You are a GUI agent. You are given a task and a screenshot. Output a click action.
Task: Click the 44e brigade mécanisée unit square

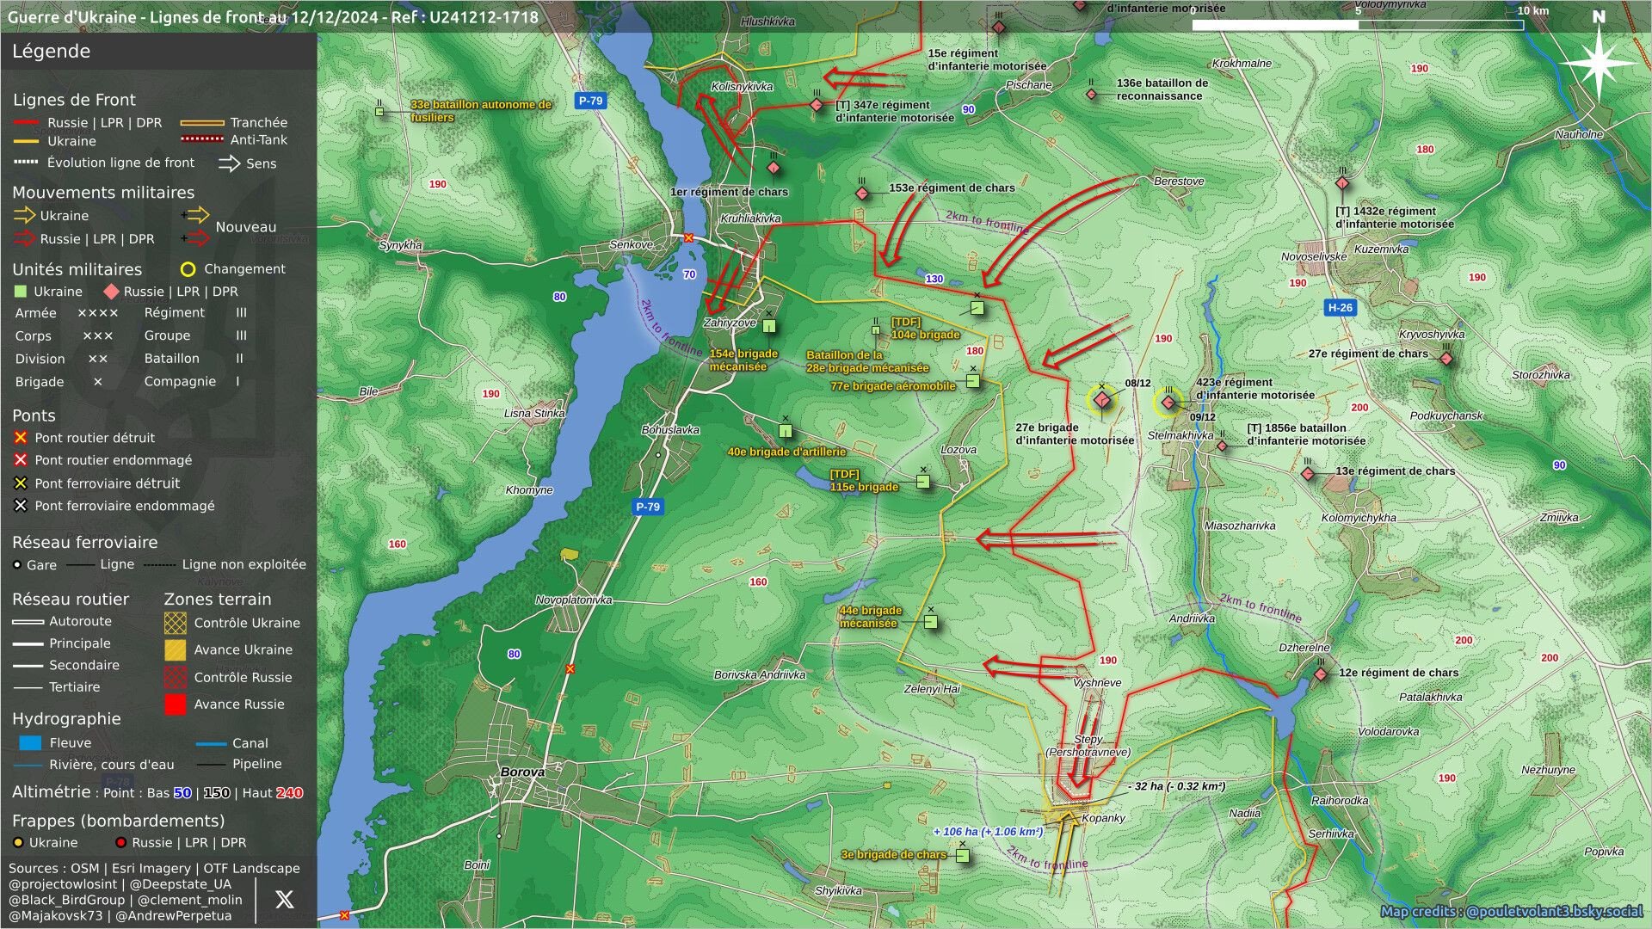930,621
